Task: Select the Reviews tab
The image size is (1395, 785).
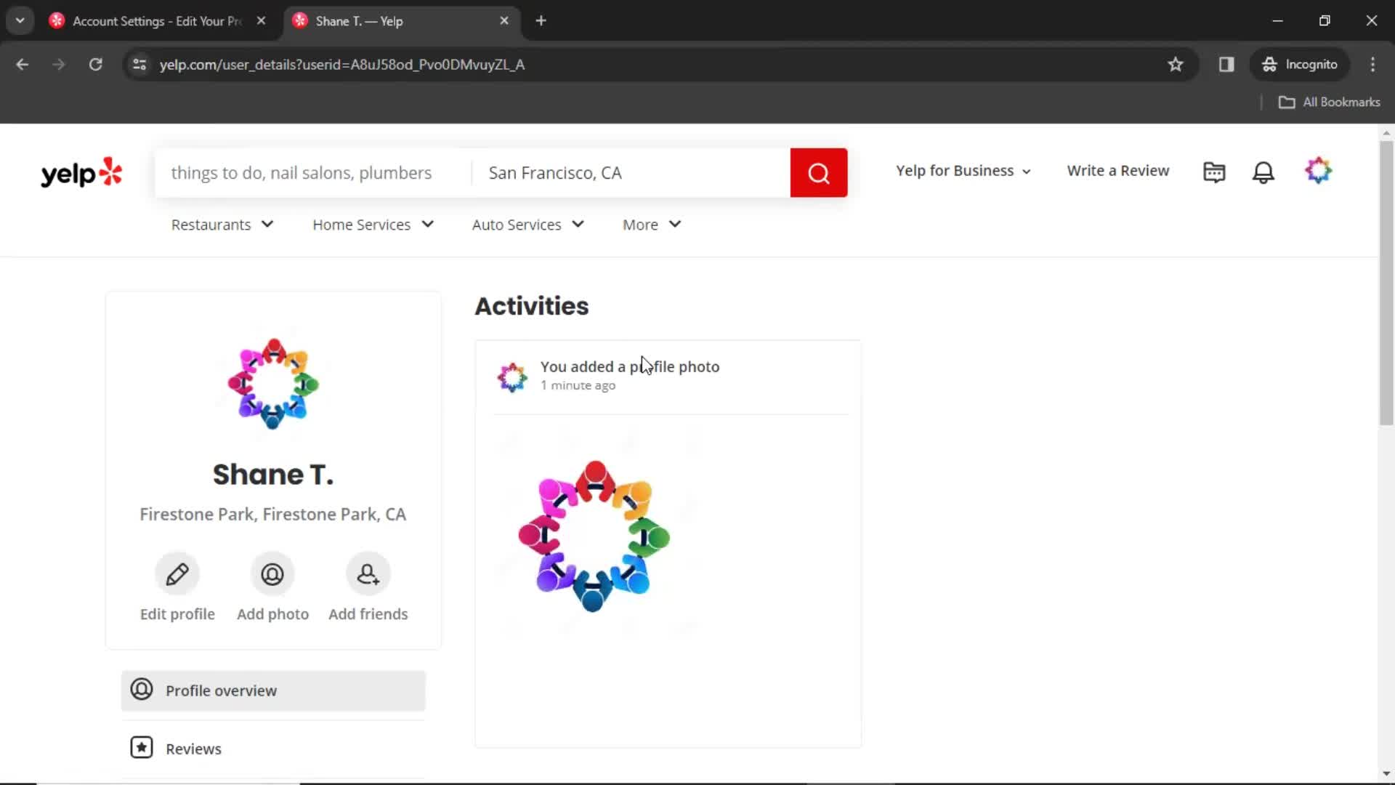Action: tap(193, 749)
